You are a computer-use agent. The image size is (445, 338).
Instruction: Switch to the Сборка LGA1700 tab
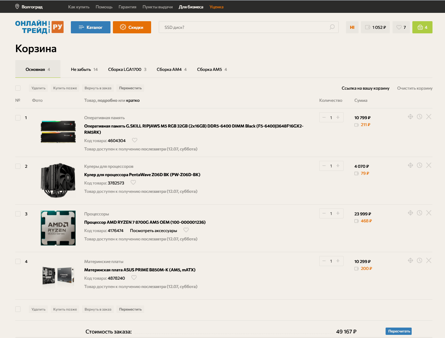[127, 69]
